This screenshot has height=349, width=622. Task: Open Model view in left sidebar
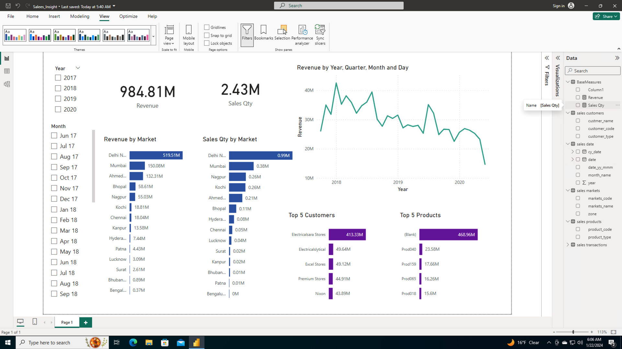7,84
